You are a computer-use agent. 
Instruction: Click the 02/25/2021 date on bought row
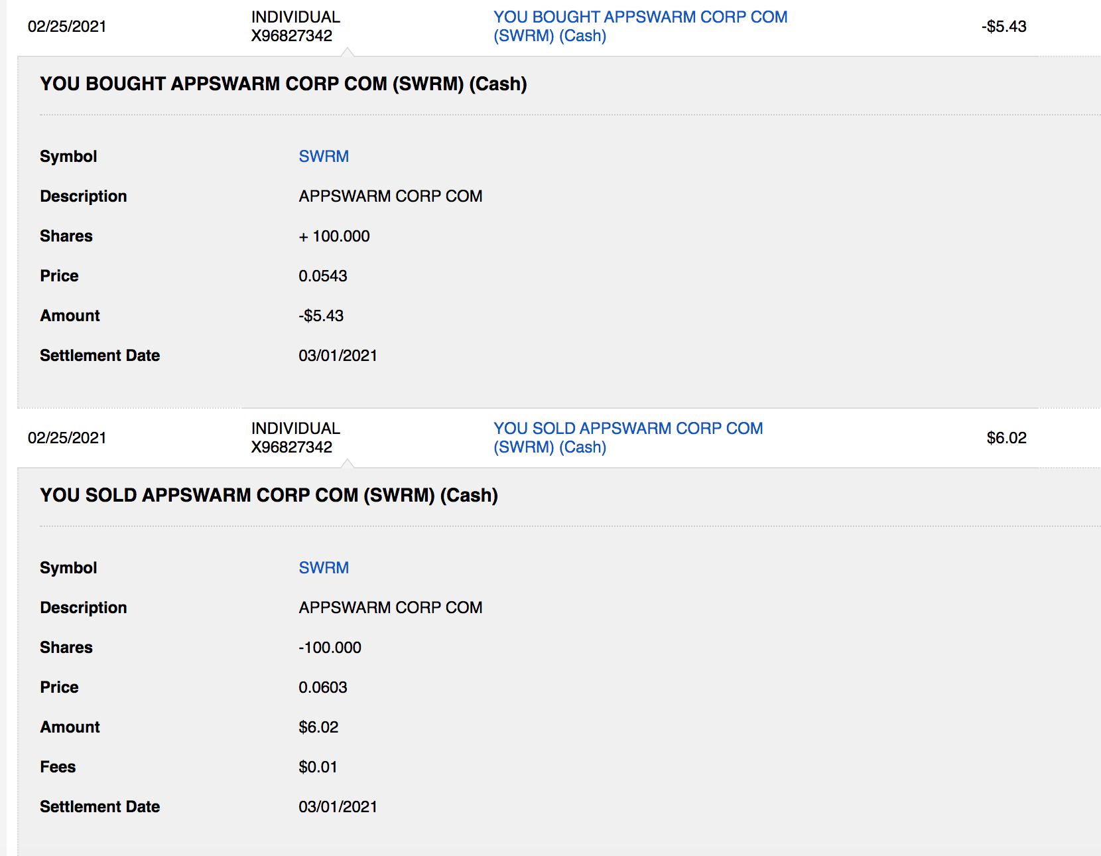(x=67, y=27)
